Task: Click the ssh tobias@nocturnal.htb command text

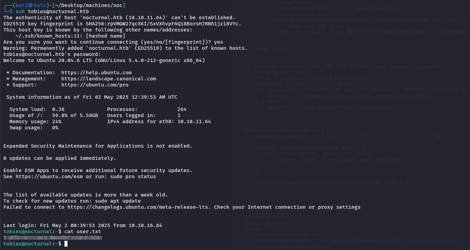Action: tap(52, 12)
